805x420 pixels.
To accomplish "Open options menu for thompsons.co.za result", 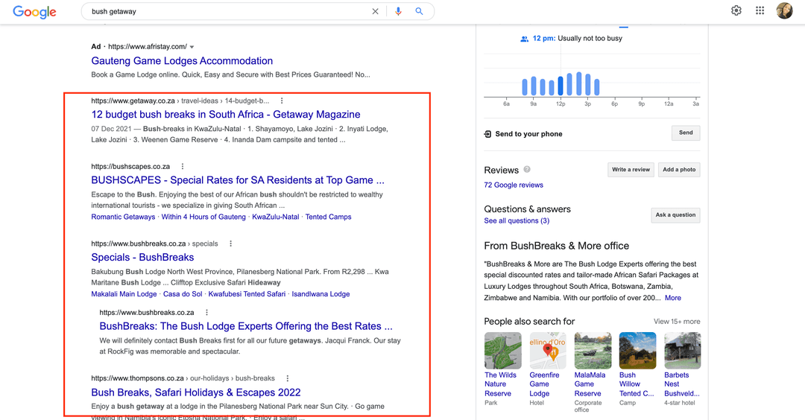I will coord(288,378).
